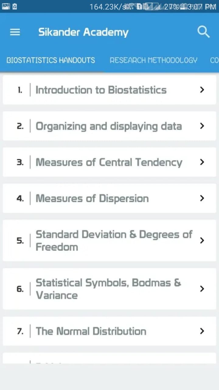Image resolution: width=219 pixels, height=390 pixels.
Task: Tap chevron beside Measures of Dispersion
Action: point(202,198)
